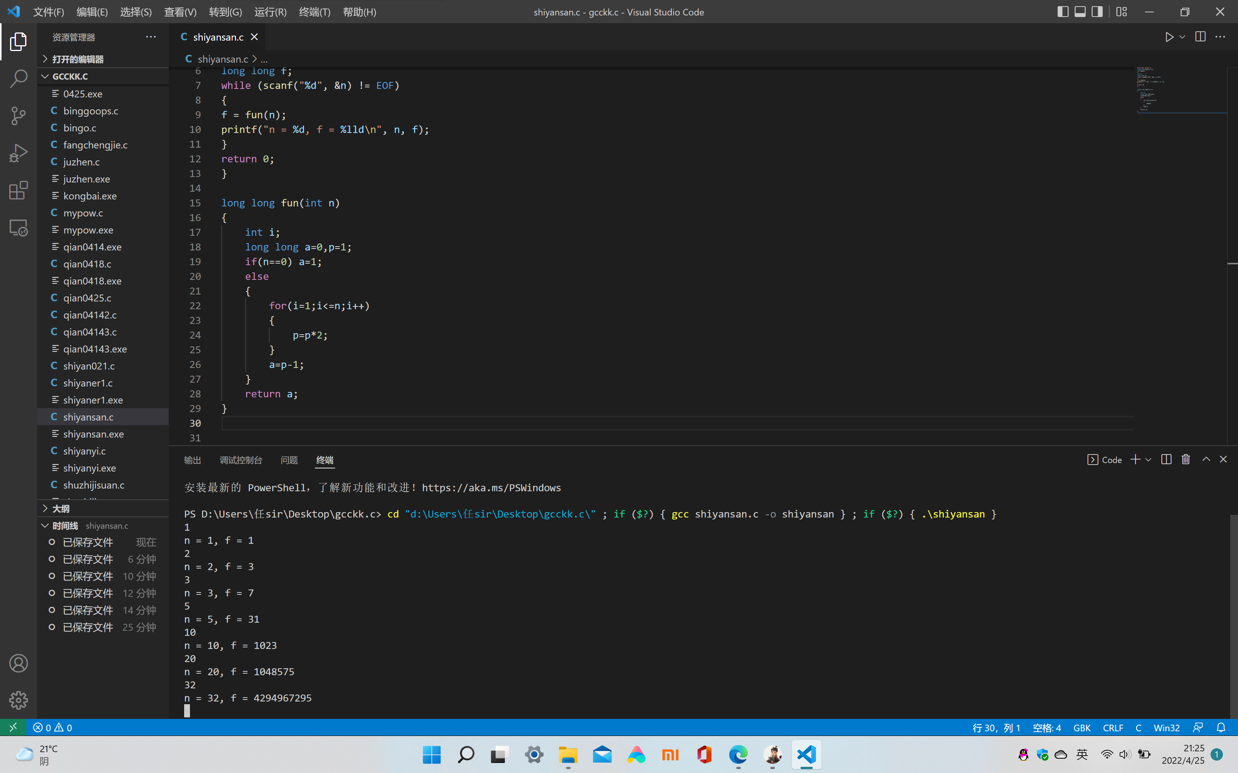Open Explorer Views and More Actions ellipsis
This screenshot has width=1238, height=773.
pyautogui.click(x=150, y=37)
